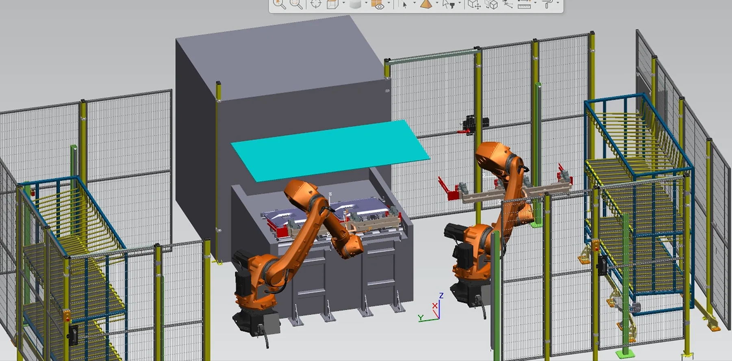Open the view cube orientation dropdown arrow
The height and width of the screenshot is (361, 732).
[343, 3]
